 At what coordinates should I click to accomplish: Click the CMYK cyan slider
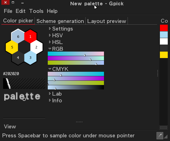76,74
